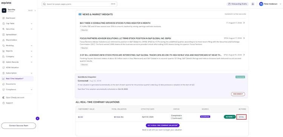The image size is (283, 137).
Task: Open the 409A Valuation sidebar icon
Action: (4, 68)
